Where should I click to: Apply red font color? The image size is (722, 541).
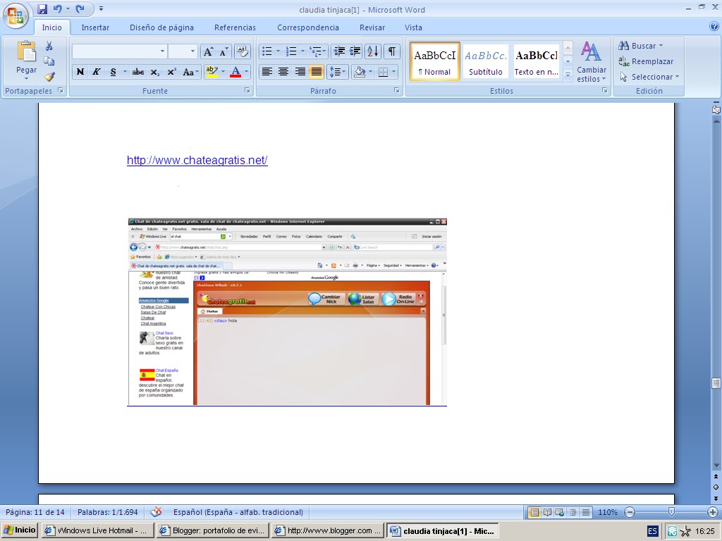235,72
